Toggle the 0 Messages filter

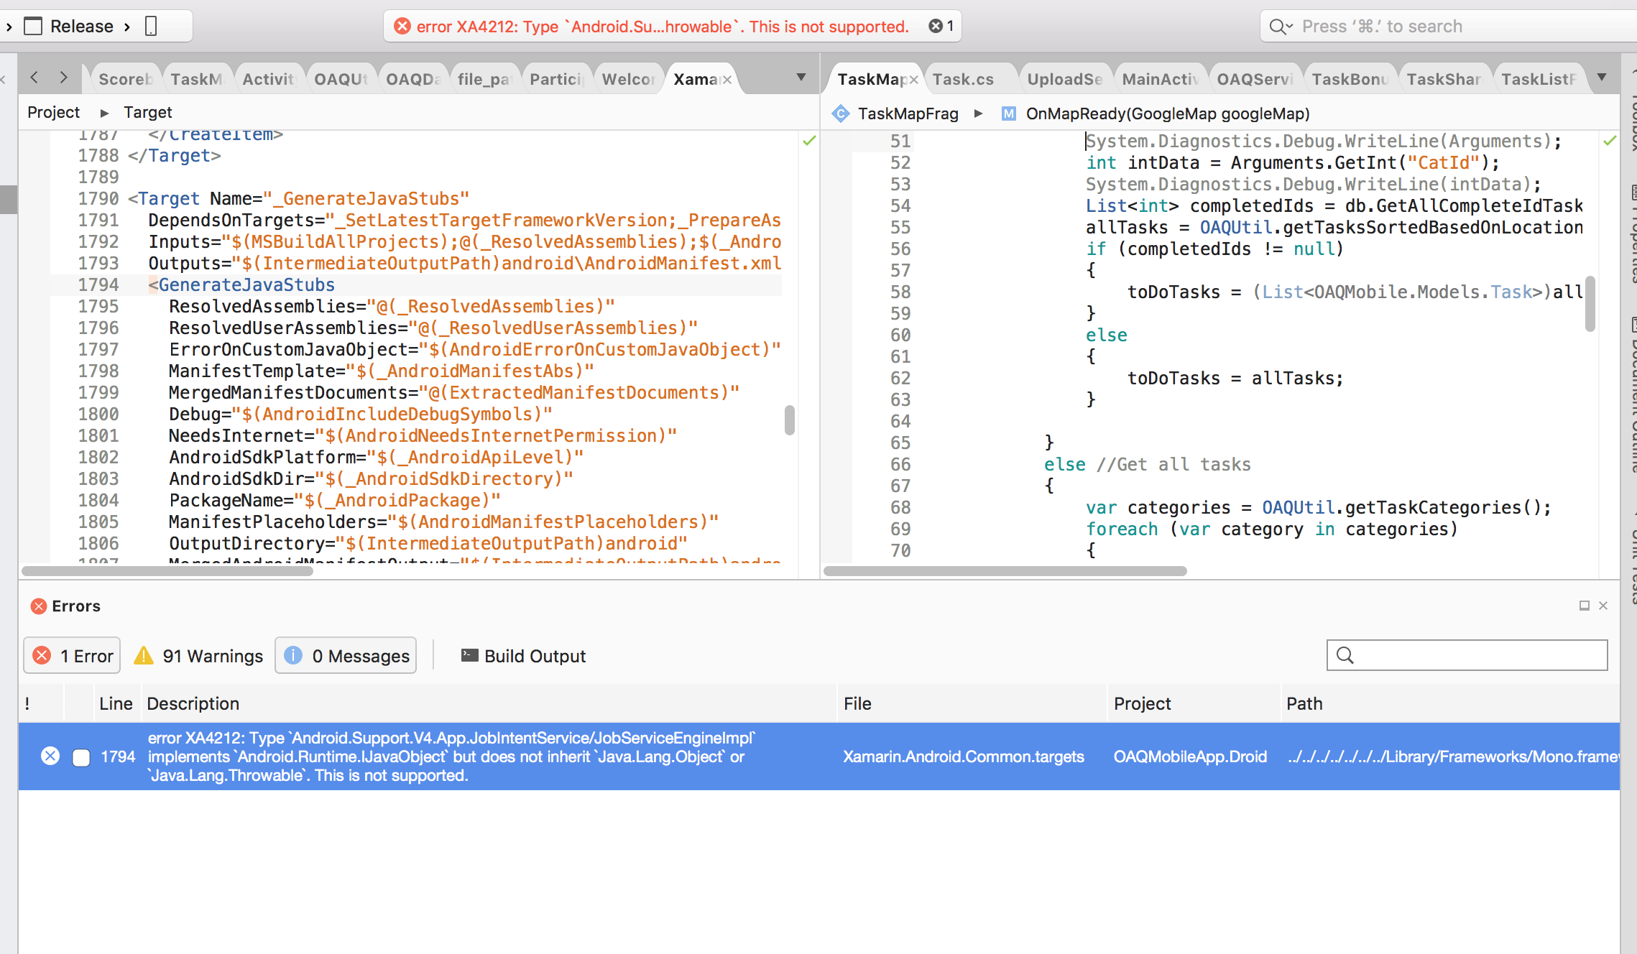(346, 655)
